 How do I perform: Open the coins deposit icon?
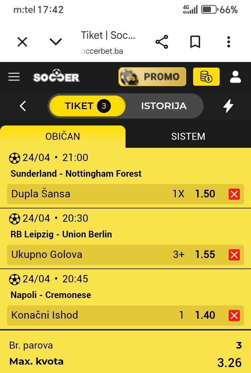[206, 77]
